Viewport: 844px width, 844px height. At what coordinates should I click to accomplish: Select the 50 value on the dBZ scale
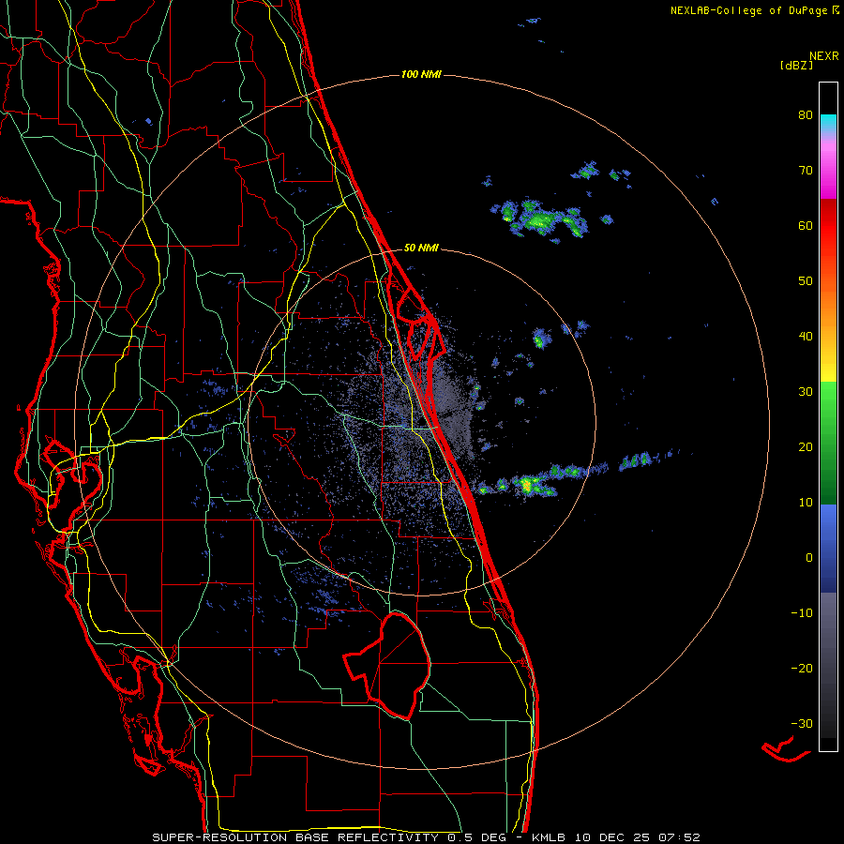pos(806,281)
